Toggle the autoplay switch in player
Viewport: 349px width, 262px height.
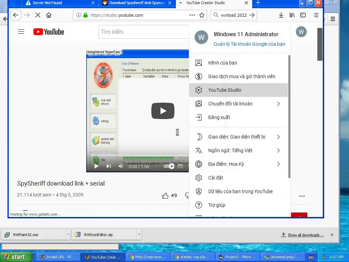(169, 166)
